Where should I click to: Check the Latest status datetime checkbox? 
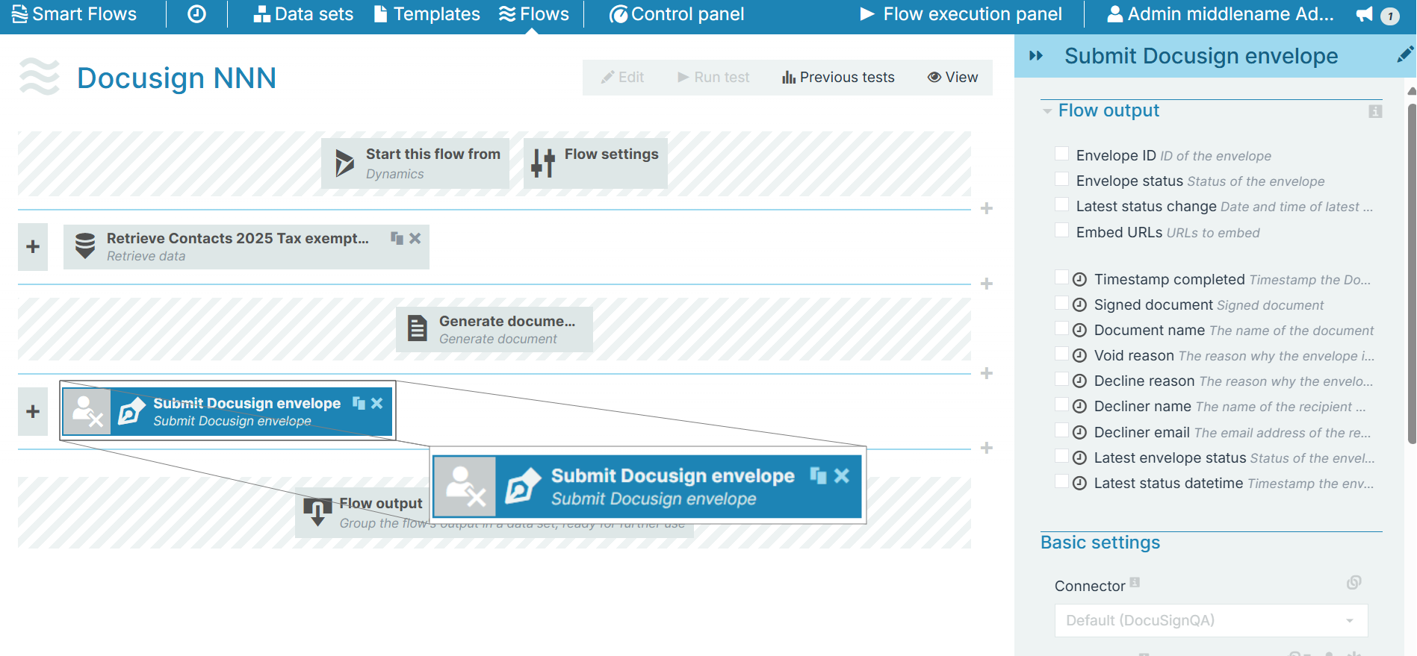(x=1061, y=481)
